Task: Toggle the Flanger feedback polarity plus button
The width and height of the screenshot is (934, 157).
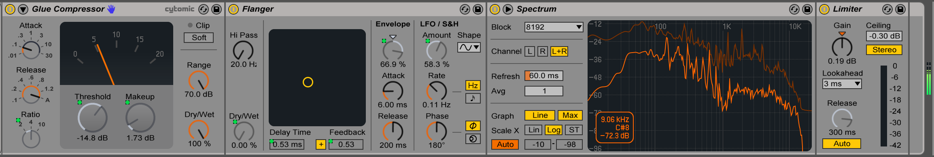Action: point(321,144)
